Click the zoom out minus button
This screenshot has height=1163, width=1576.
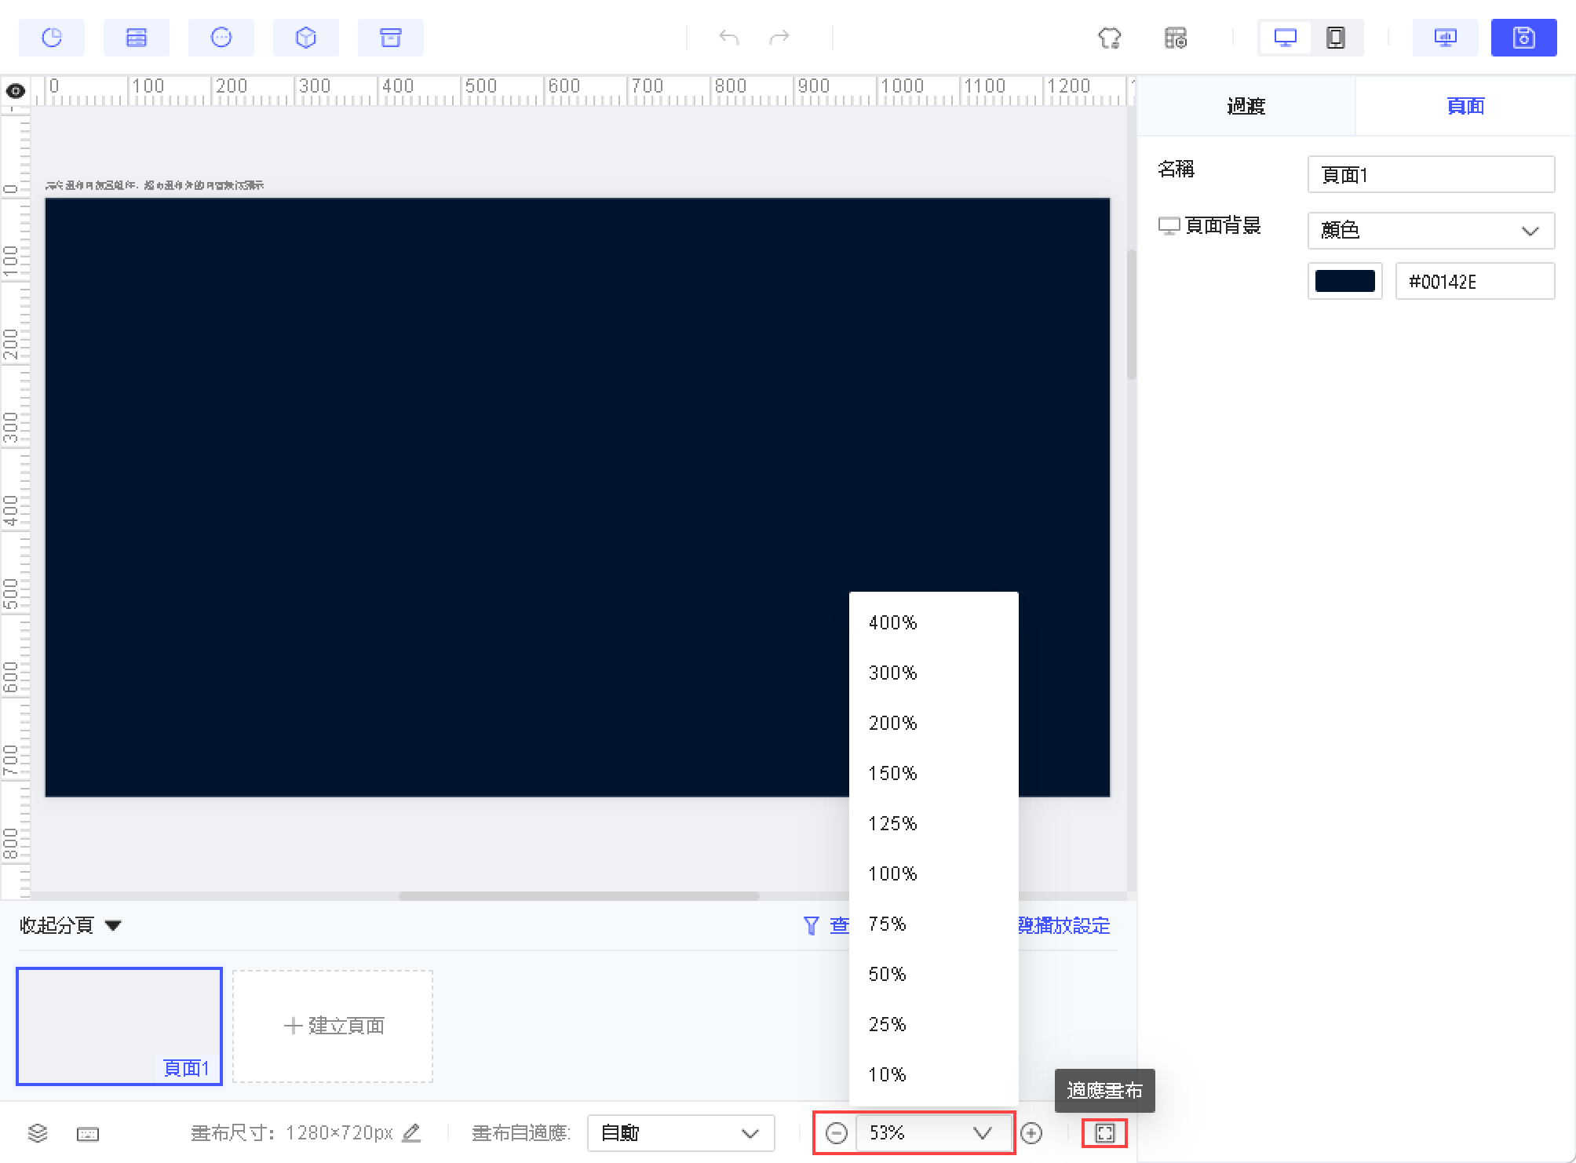coord(837,1133)
